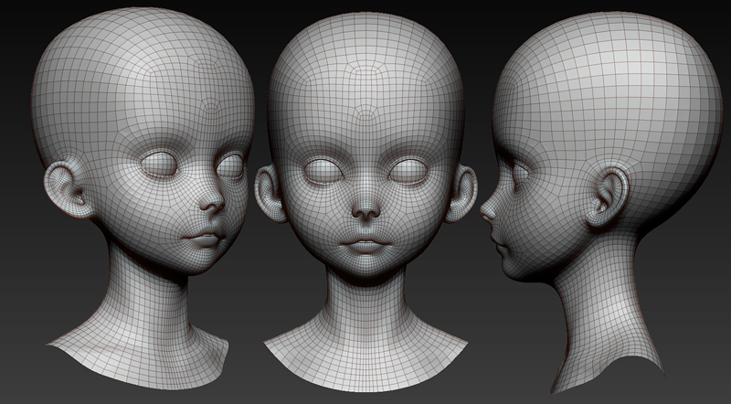The height and width of the screenshot is (404, 731).
Task: Click the nose of the front-facing head
Action: pyautogui.click(x=365, y=209)
